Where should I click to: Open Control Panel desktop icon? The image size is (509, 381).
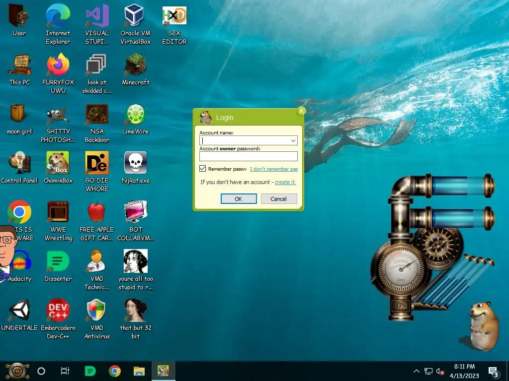point(19,168)
